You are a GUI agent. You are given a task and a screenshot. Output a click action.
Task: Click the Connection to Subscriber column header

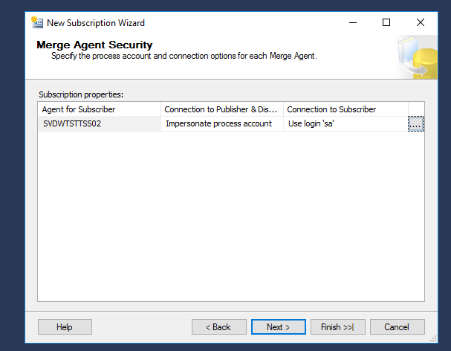pos(345,109)
